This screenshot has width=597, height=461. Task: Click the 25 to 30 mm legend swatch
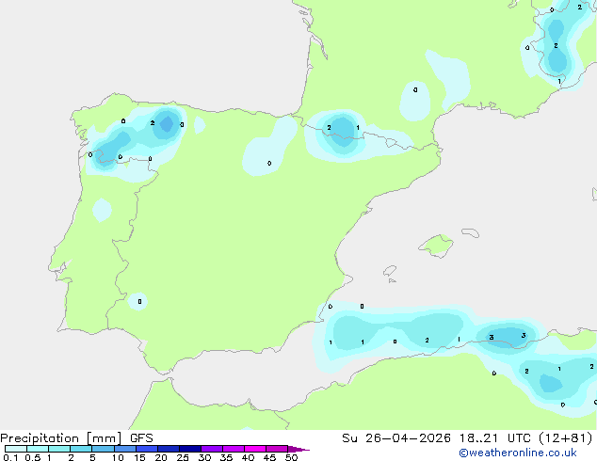(189, 449)
